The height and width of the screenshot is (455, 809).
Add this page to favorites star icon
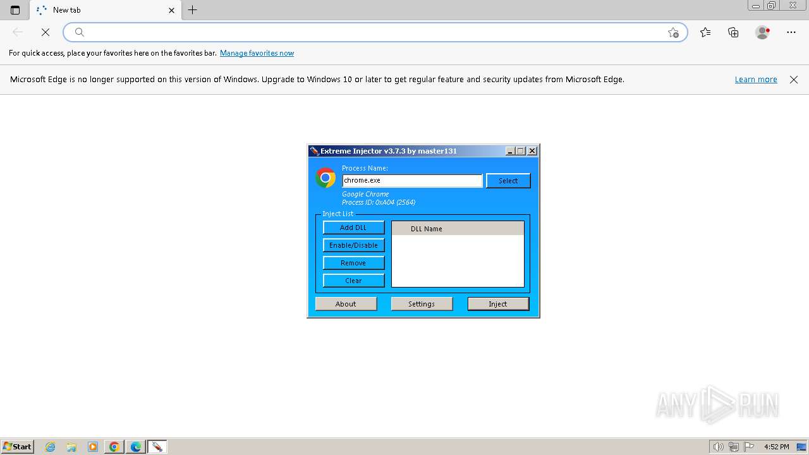(x=673, y=32)
